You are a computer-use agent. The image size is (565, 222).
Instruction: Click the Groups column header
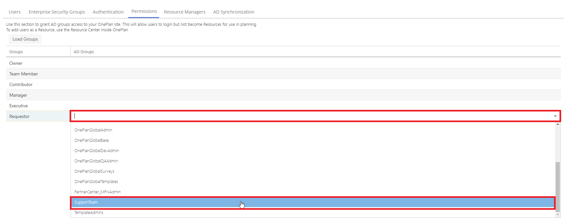38,52
